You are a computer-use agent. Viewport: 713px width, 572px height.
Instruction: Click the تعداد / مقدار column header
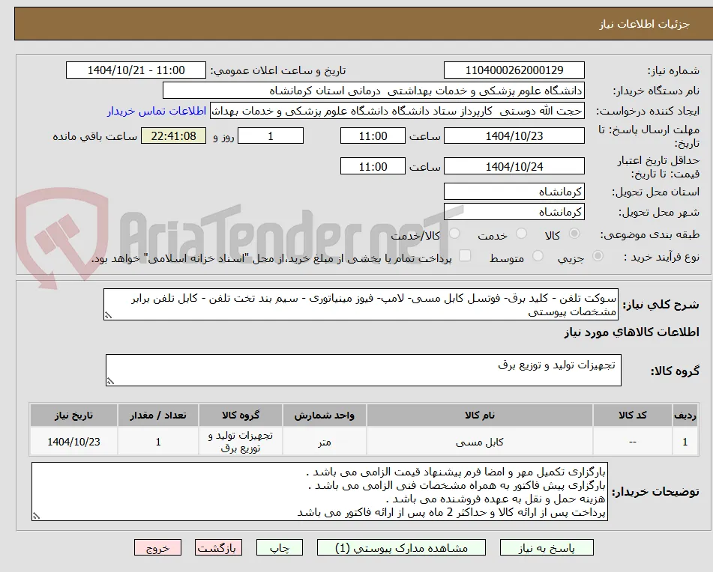[157, 416]
